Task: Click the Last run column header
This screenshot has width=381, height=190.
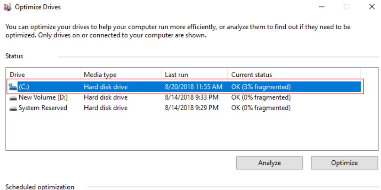Action: pyautogui.click(x=176, y=75)
